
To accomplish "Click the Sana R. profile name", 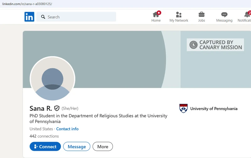I will click(41, 108).
